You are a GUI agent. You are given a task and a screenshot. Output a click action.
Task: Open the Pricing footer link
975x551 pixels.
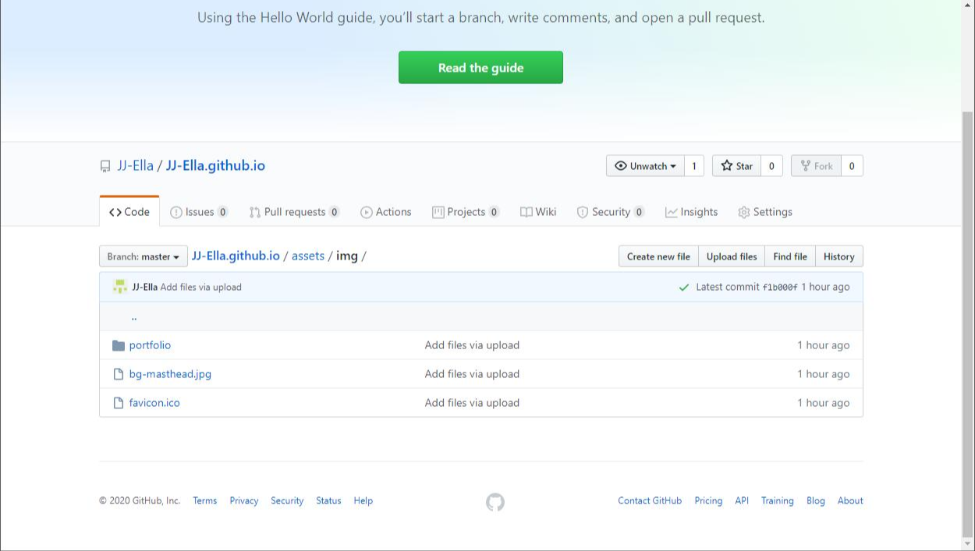point(708,500)
